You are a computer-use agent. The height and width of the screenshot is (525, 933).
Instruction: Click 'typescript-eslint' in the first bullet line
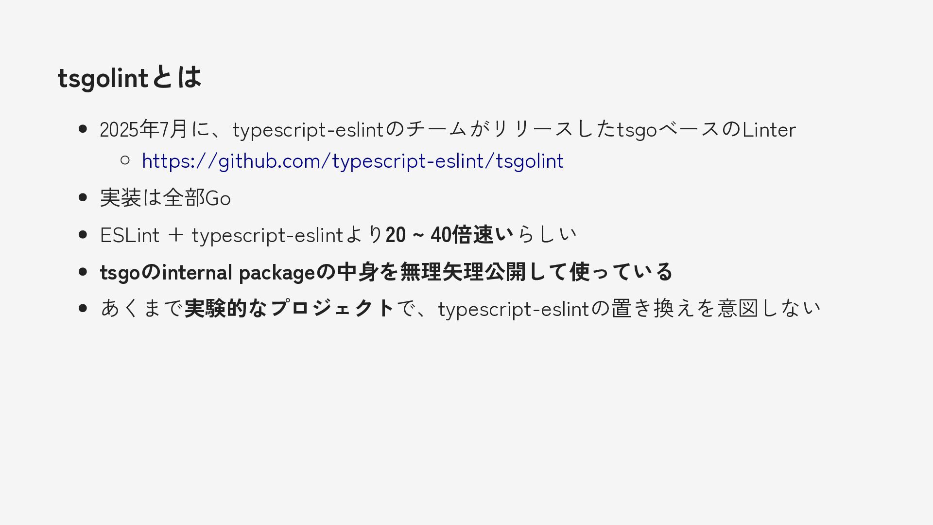pos(309,130)
